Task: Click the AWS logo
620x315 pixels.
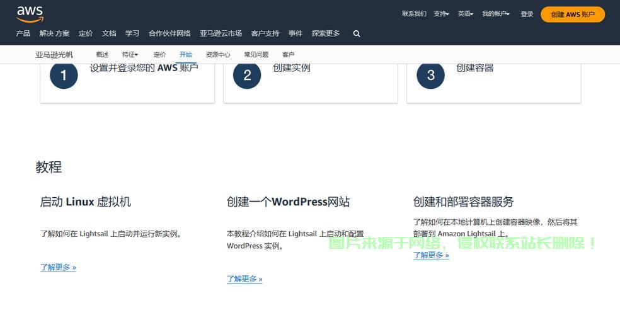Action: [30, 13]
